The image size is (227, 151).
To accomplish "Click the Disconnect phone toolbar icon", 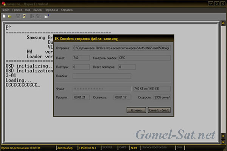I will [24, 16].
